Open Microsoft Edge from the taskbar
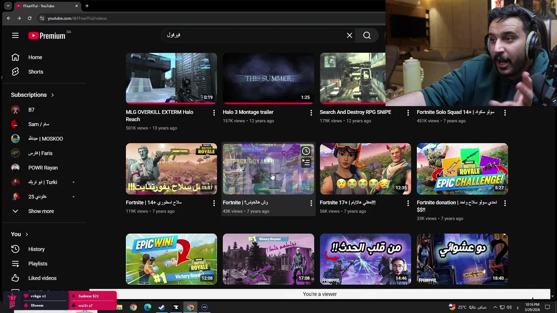 click(148, 307)
